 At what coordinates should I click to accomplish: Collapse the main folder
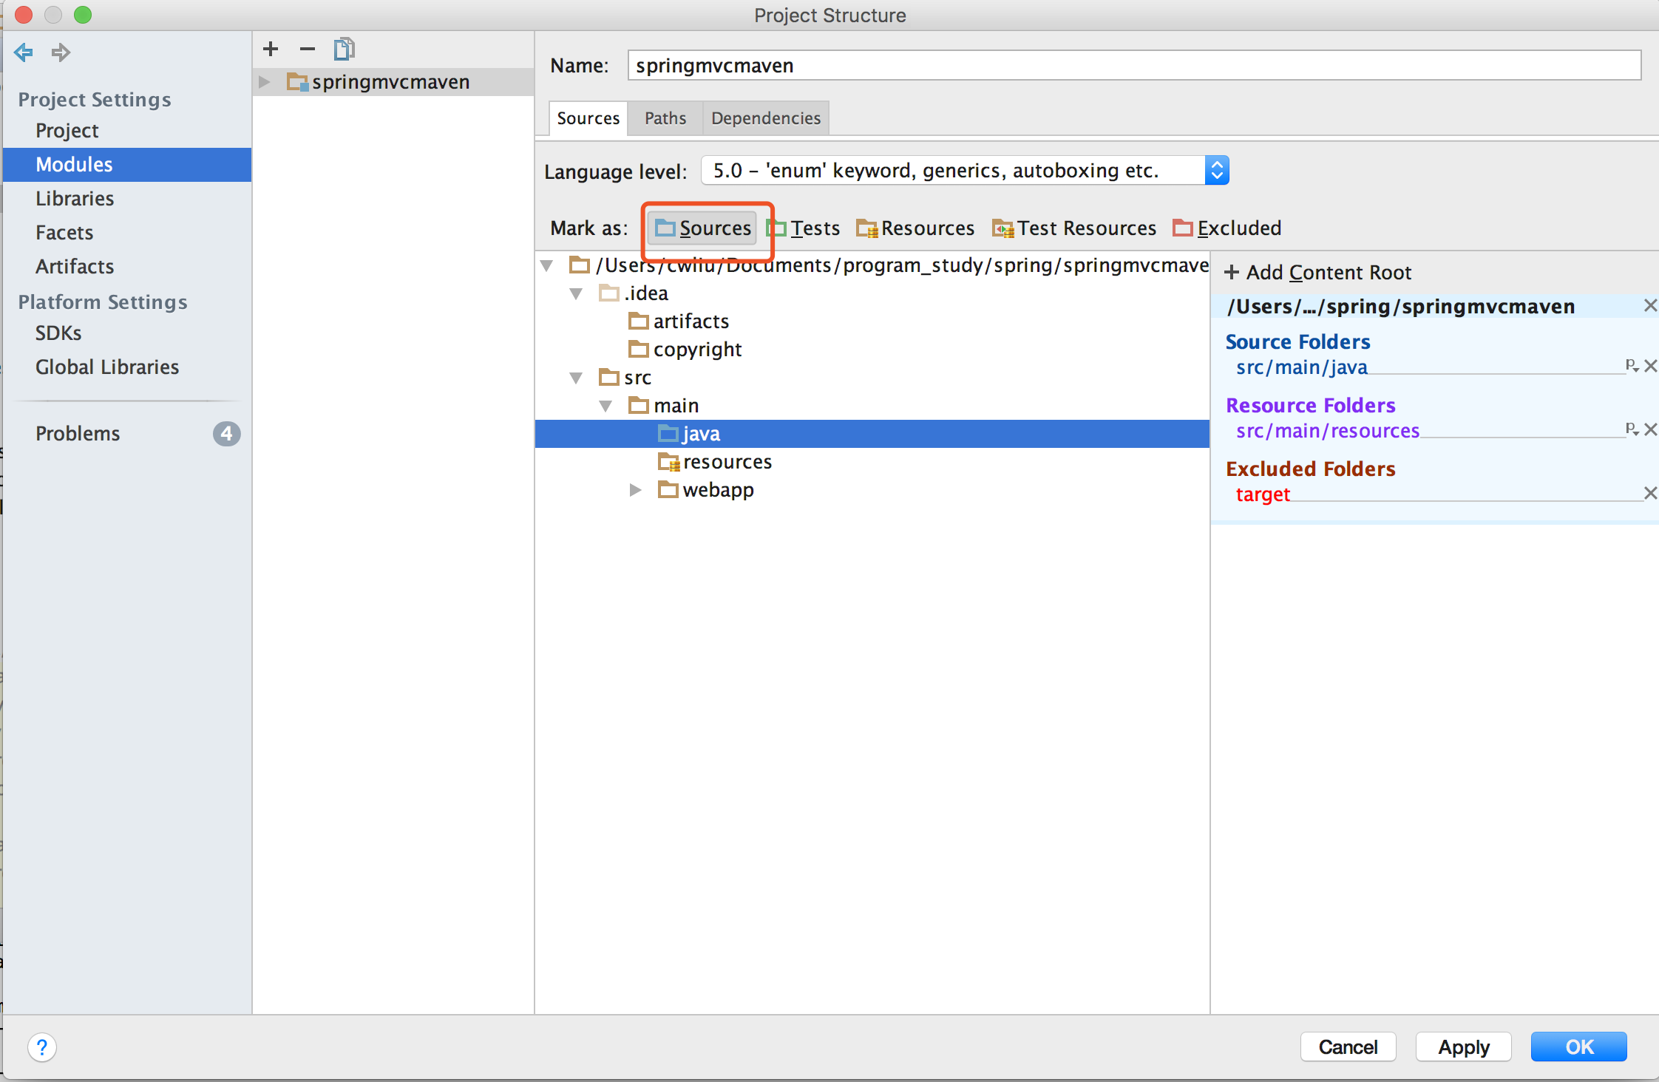pos(606,406)
